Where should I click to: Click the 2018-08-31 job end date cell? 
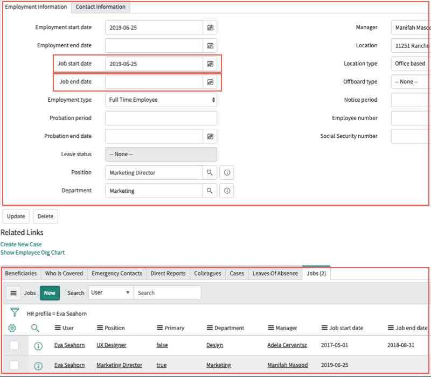pos(401,345)
